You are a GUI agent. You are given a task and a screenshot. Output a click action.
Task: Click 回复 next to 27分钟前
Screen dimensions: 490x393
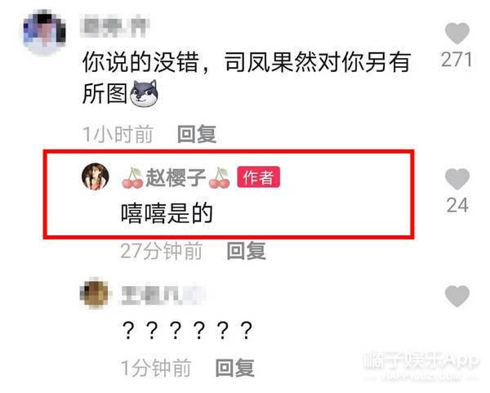247,251
